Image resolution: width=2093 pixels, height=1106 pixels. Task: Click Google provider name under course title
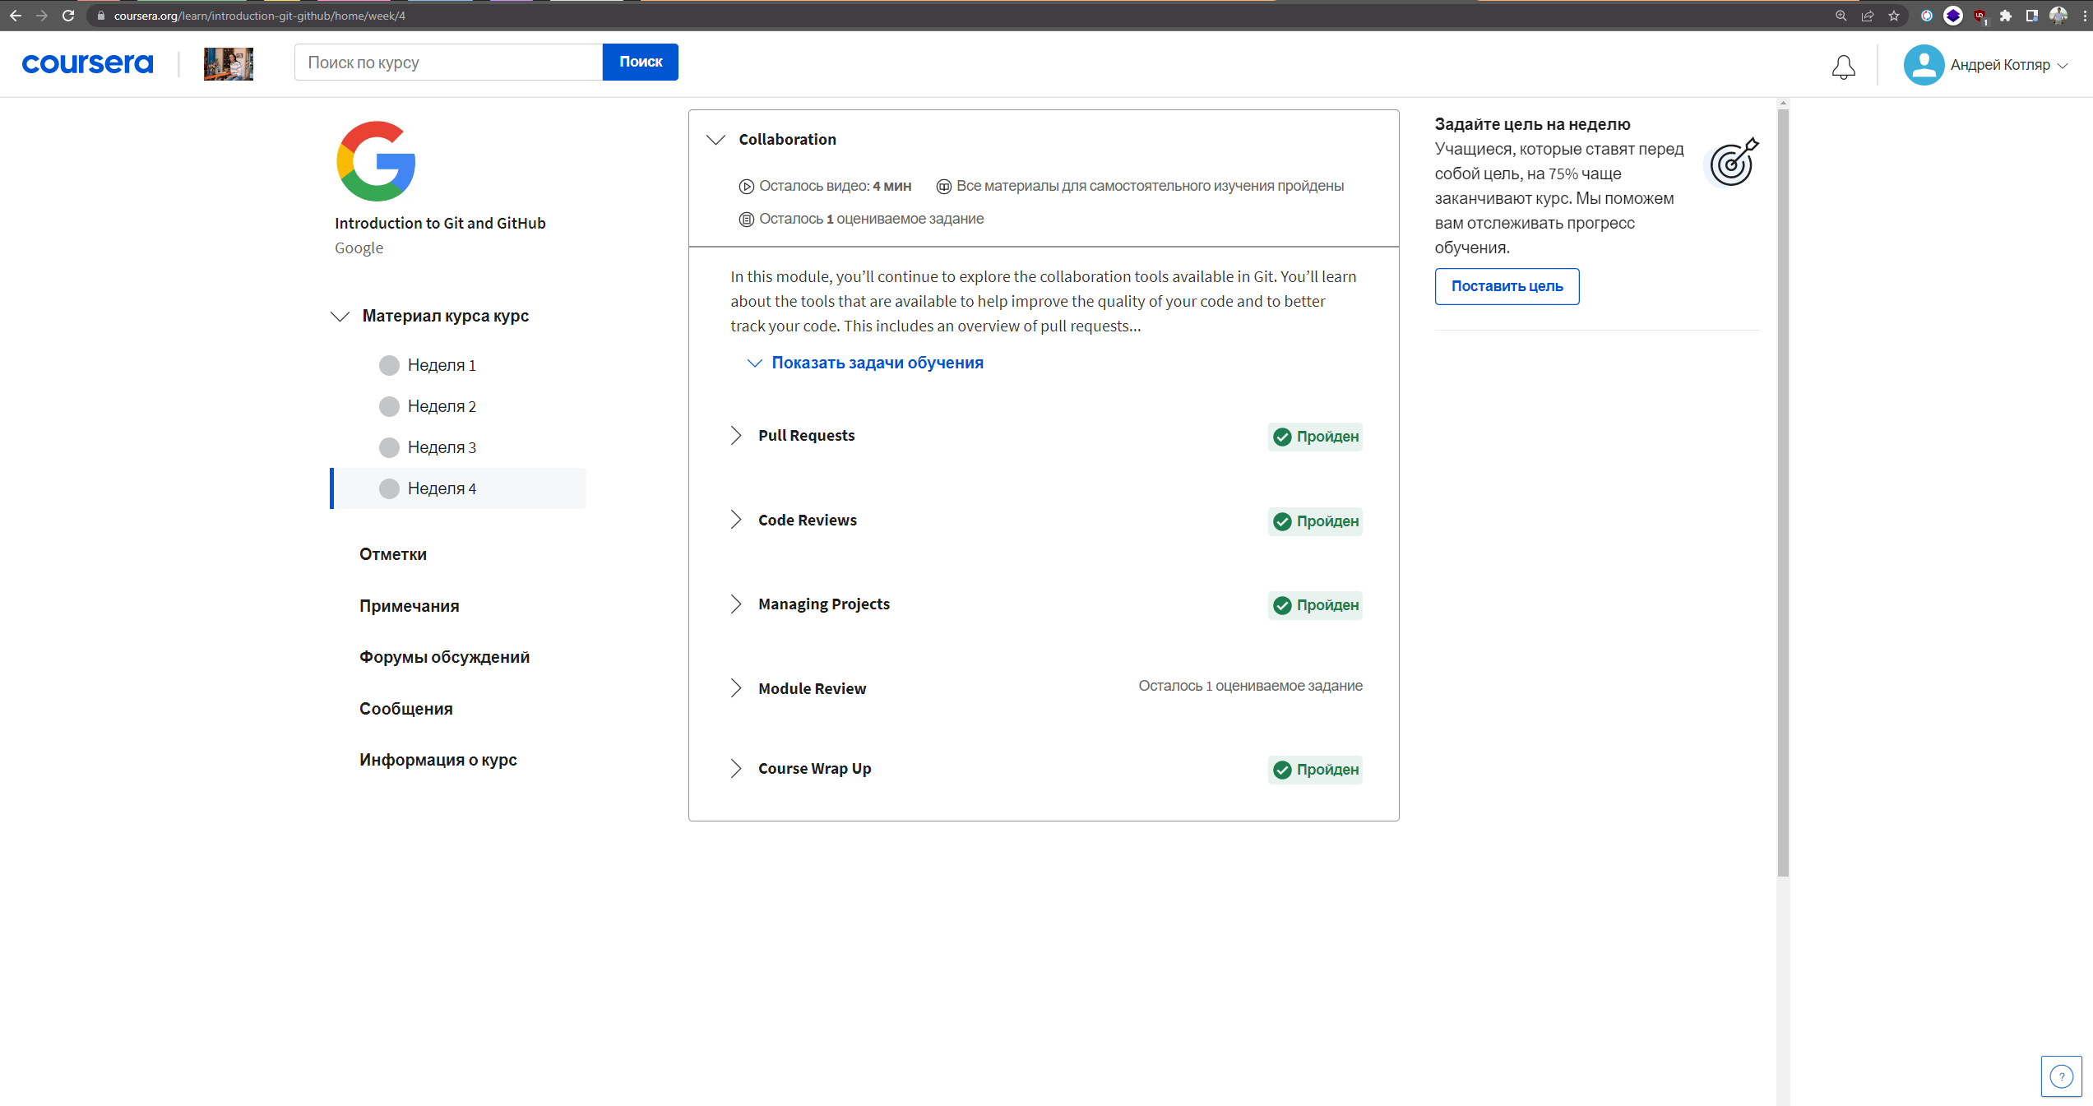click(x=359, y=248)
